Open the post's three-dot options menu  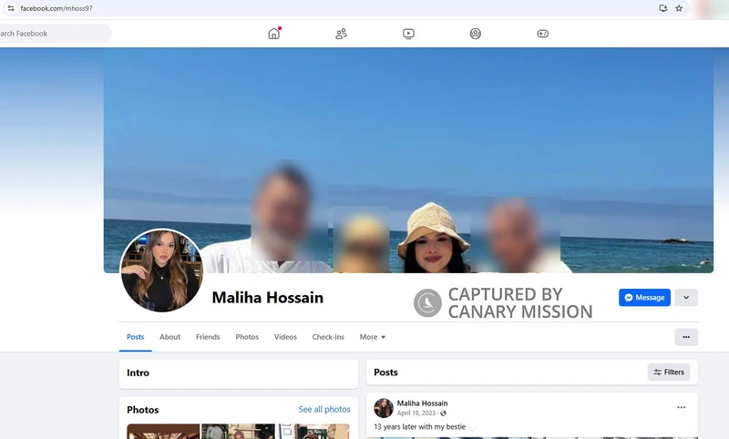coord(681,407)
